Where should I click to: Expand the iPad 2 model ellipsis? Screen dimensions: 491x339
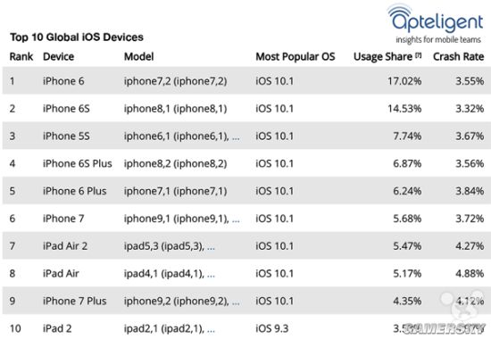click(x=211, y=330)
